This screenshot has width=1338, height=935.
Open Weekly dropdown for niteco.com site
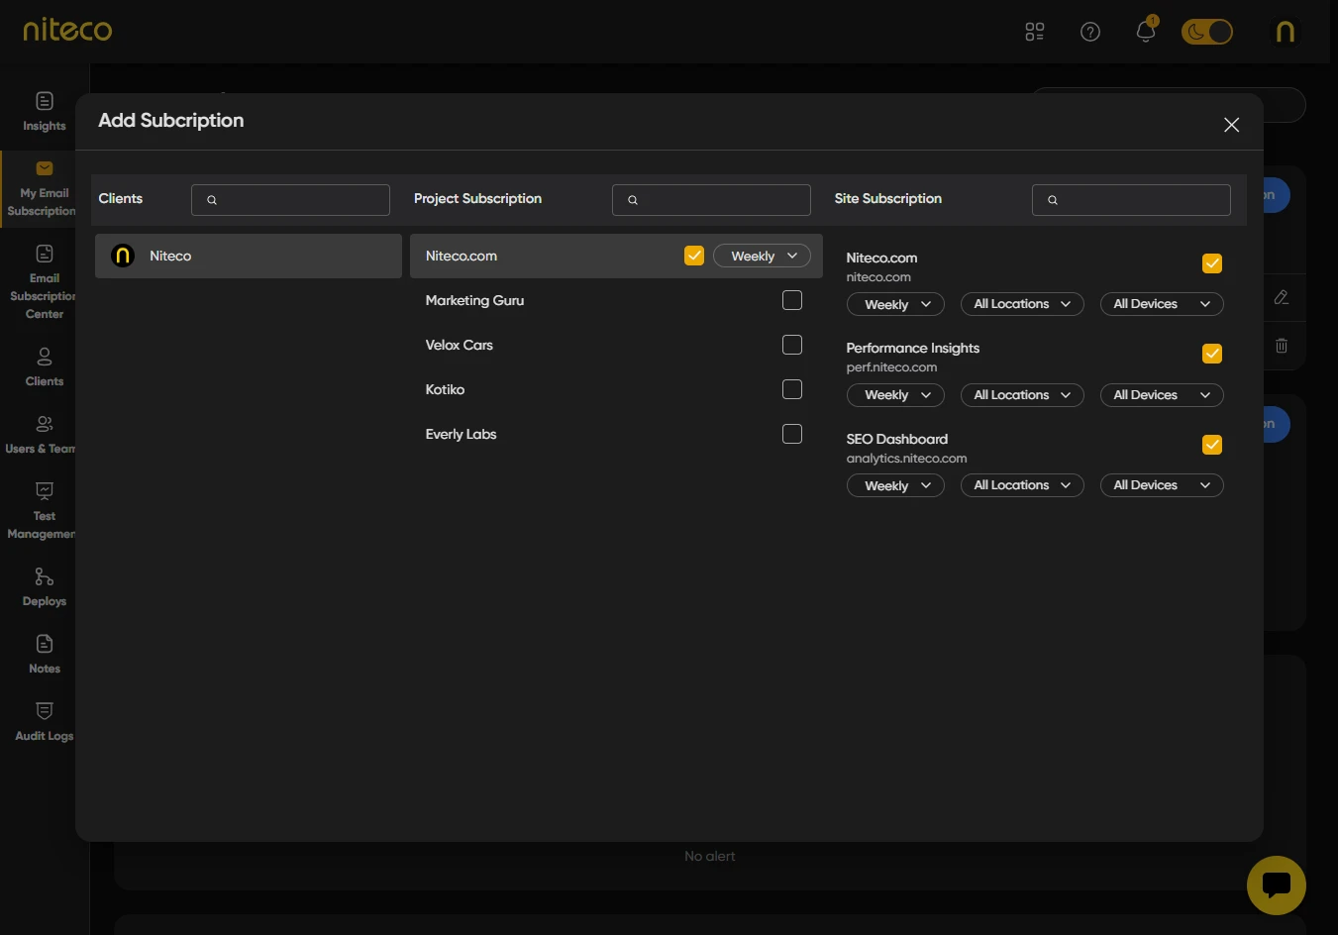(x=895, y=304)
